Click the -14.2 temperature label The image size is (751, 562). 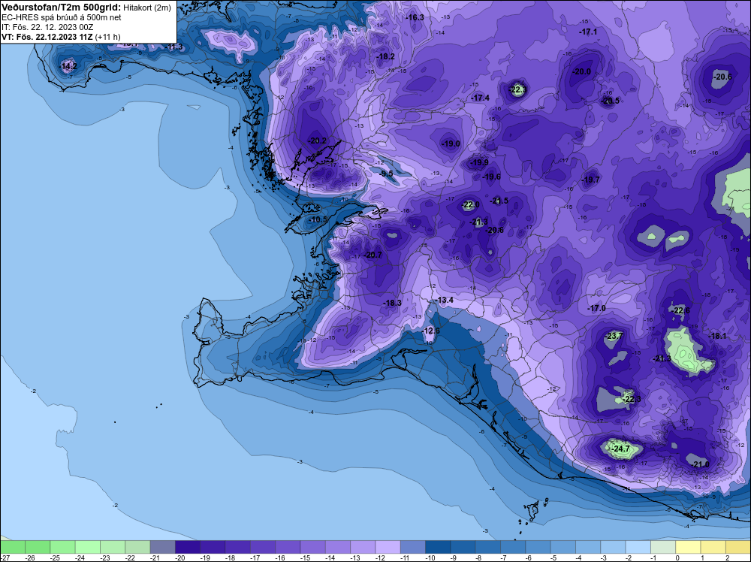[68, 66]
